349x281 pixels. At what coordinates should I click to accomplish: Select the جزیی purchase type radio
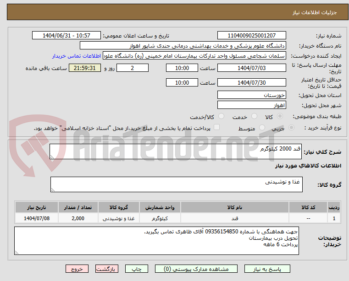pyautogui.click(x=291, y=128)
